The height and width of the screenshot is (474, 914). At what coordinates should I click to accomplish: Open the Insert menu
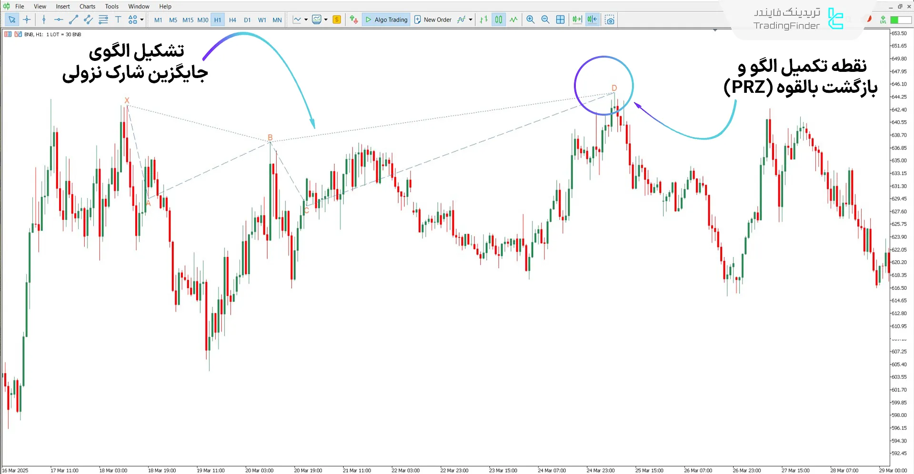[x=63, y=6]
